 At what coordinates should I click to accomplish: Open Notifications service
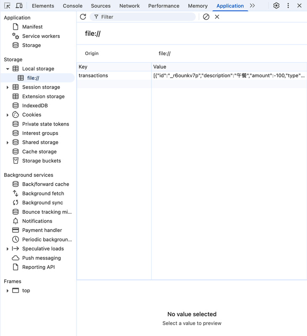(37, 221)
